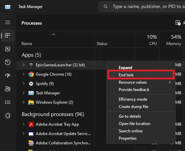185x151 pixels.
Task: Expand Adobe Acrobat Update Service row
Action: [x=24, y=134]
